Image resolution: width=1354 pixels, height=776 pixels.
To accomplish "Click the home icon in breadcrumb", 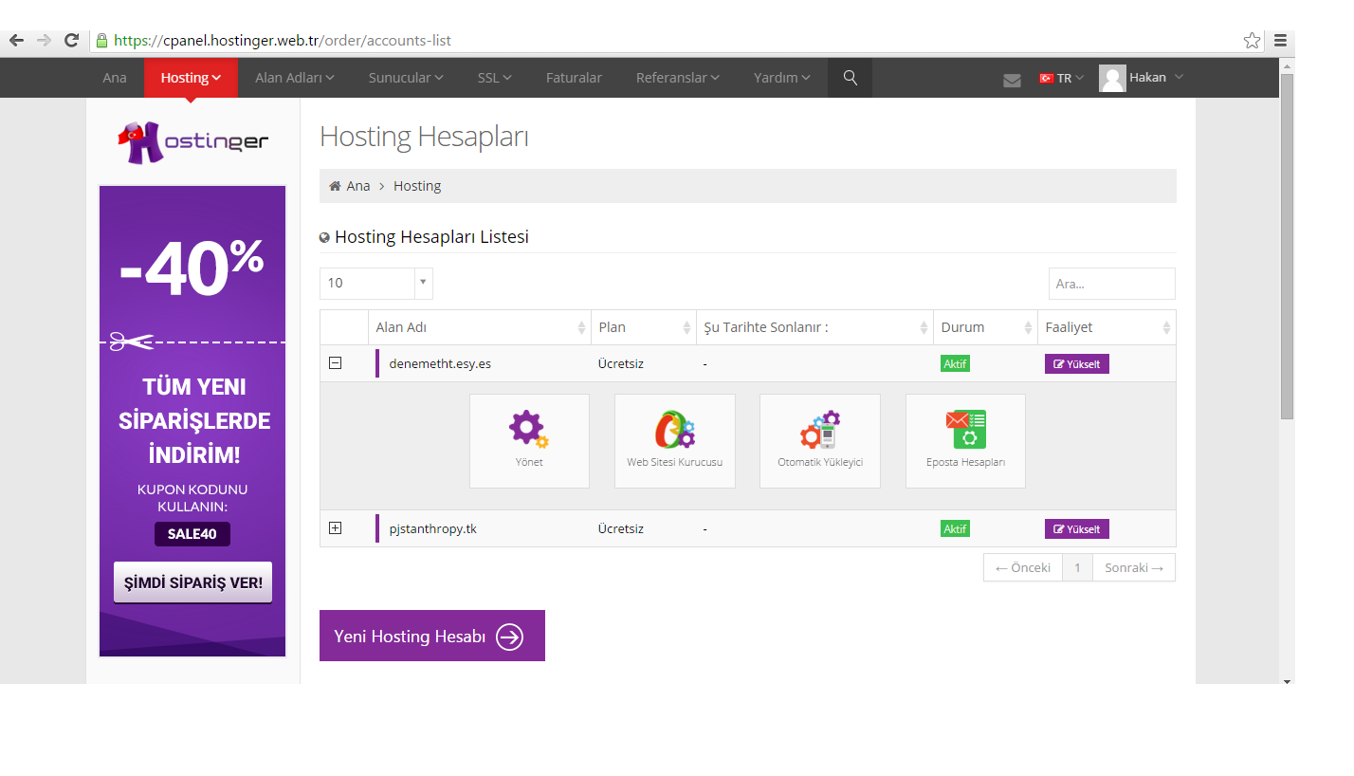I will [x=335, y=186].
